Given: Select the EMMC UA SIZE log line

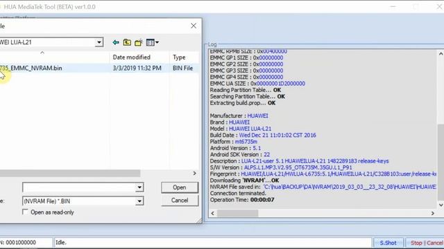Looking at the screenshot, I should pyautogui.click(x=257, y=84).
